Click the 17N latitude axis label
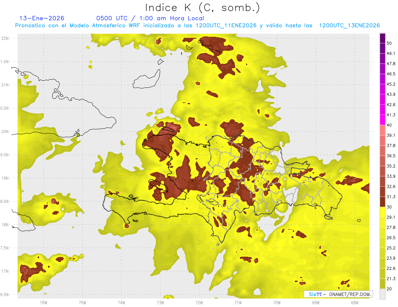The height and width of the screenshot is (307, 398). coord(5,271)
